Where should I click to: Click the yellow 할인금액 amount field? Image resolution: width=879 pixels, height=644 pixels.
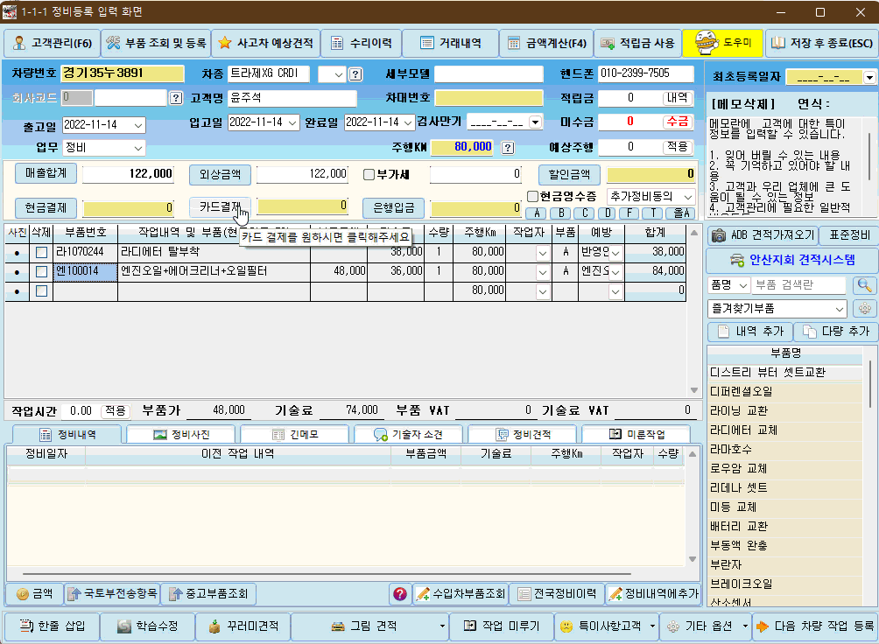(651, 174)
